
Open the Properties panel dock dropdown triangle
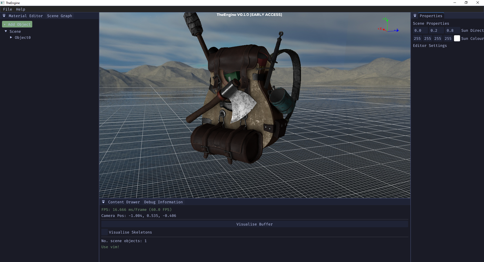click(x=415, y=16)
